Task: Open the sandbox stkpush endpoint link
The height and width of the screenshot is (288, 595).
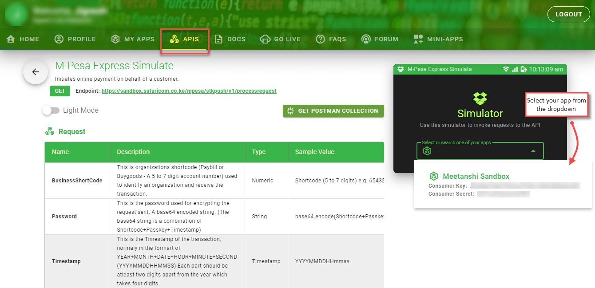Action: pyautogui.click(x=189, y=91)
